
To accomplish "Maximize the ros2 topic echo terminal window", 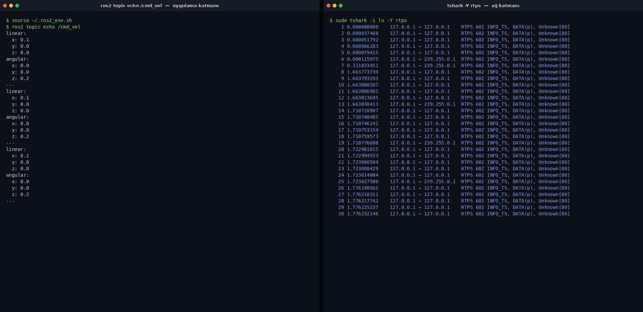I will [17, 5].
